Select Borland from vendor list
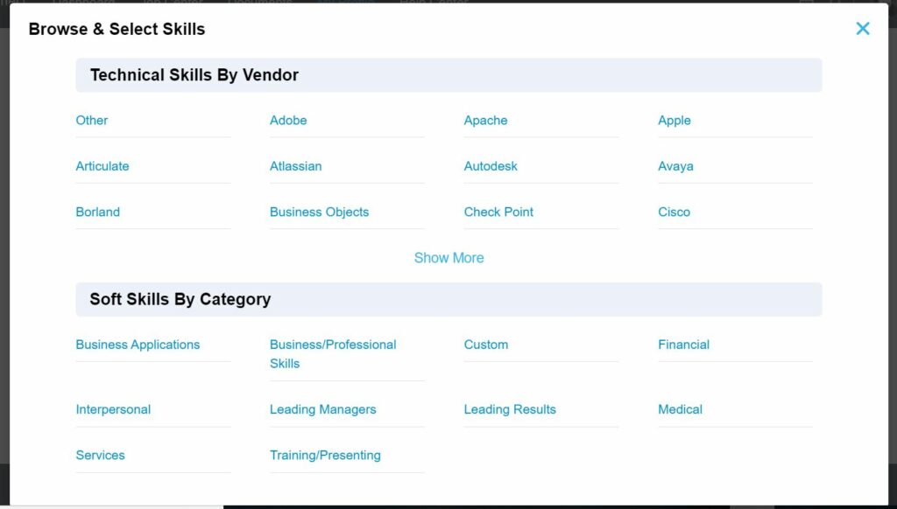Image resolution: width=897 pixels, height=509 pixels. click(x=97, y=212)
